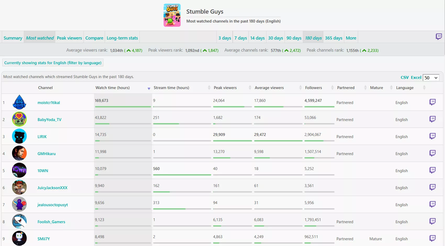
Task: Click the Twitch icon beside SMii7Y
Action: [432, 238]
